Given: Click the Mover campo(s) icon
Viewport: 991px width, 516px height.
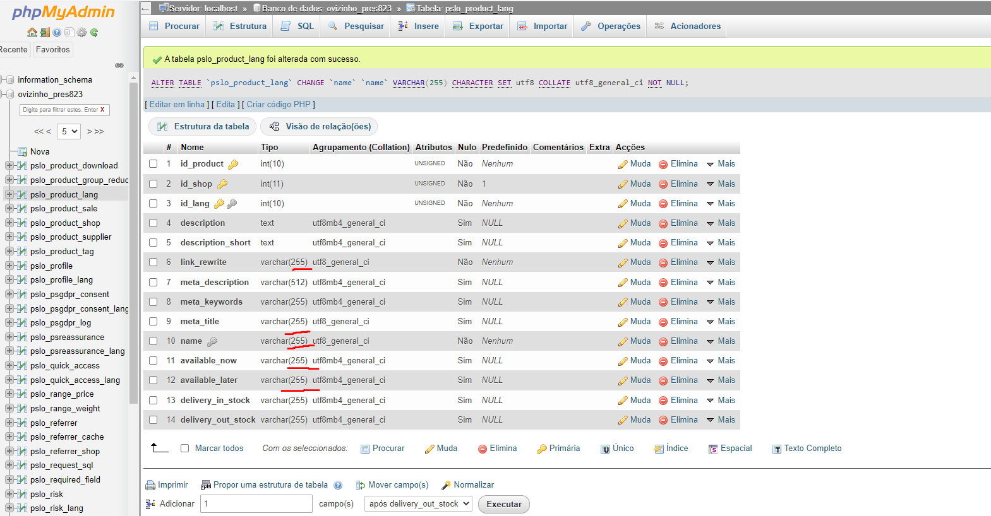Looking at the screenshot, I should (361, 485).
